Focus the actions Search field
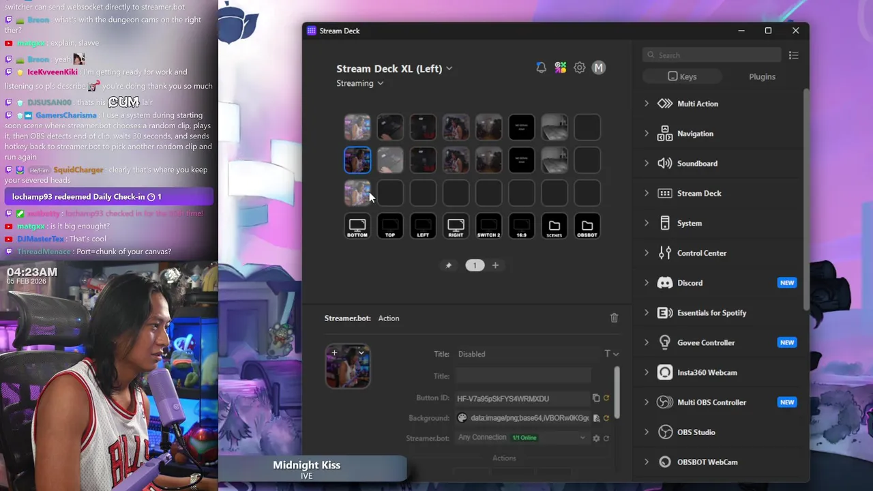 pyautogui.click(x=711, y=55)
